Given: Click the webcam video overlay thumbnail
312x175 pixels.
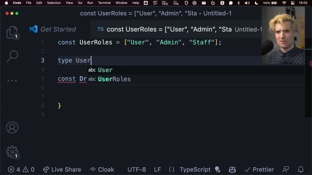Looking at the screenshot, I should (283, 35).
